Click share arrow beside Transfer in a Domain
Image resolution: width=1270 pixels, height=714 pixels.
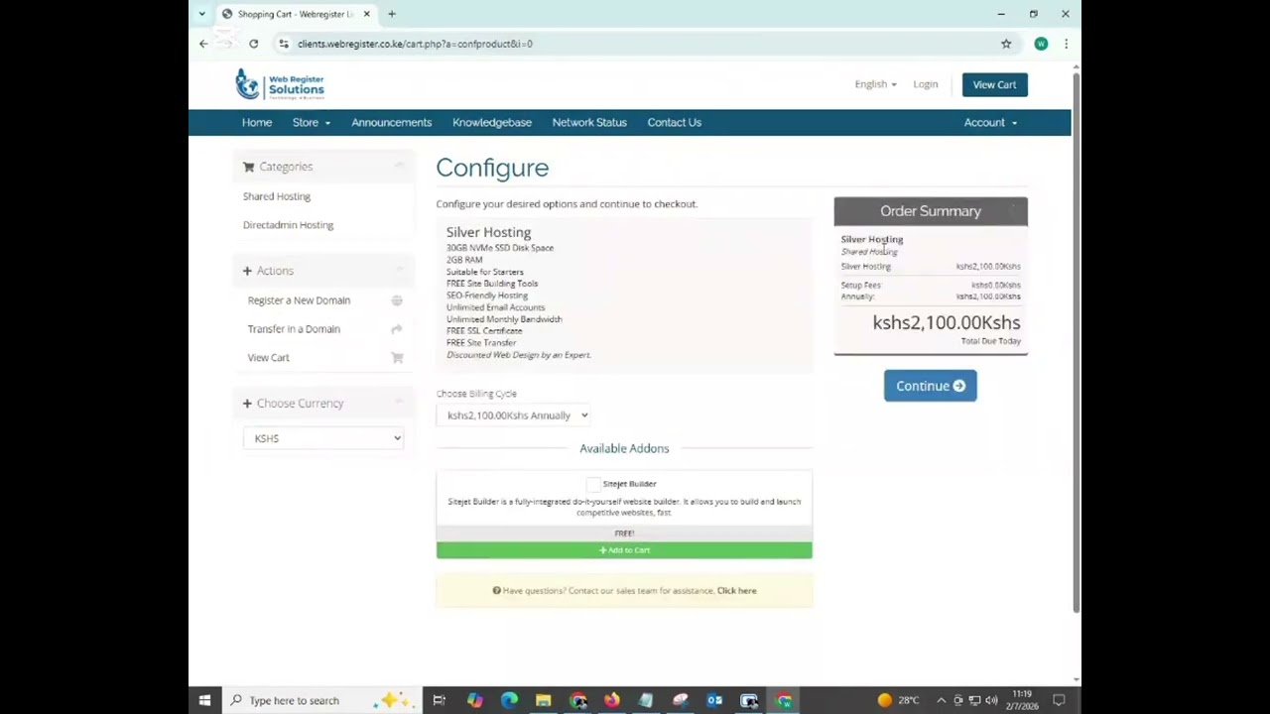click(397, 329)
